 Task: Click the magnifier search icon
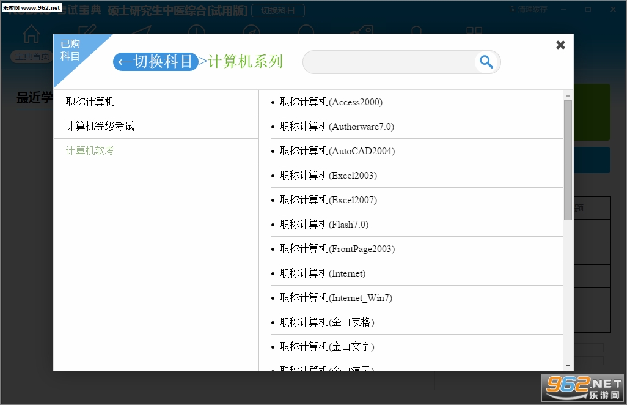(486, 62)
